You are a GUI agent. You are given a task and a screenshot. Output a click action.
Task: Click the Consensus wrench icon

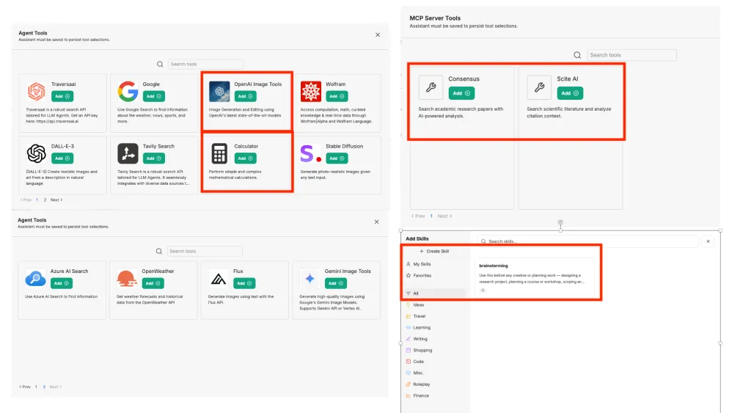(431, 87)
